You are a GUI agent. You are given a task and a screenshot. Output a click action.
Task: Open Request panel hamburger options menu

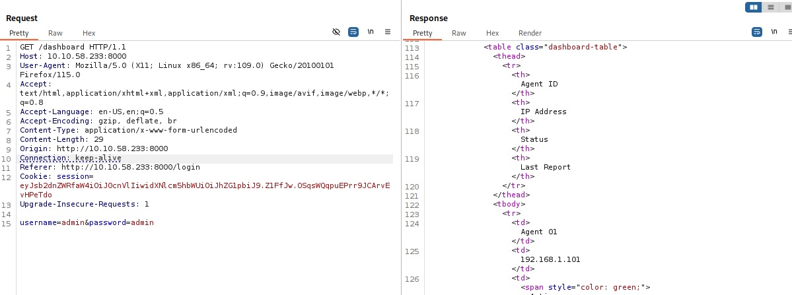pos(388,32)
